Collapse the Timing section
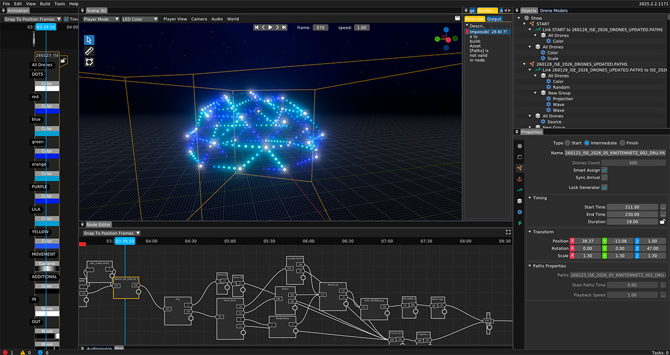The height and width of the screenshot is (355, 670). click(x=530, y=198)
